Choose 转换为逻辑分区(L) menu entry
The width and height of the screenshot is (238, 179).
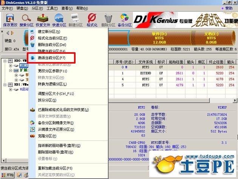click(x=52, y=84)
